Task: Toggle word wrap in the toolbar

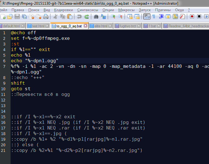Action: pos(147,17)
